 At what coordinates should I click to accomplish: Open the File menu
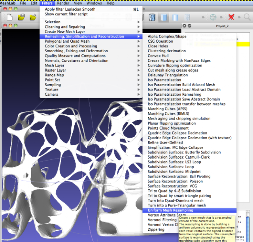pos(23,3)
